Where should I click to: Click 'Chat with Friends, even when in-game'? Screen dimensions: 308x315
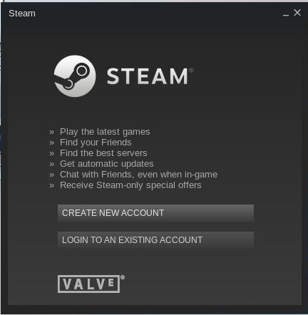click(x=138, y=175)
